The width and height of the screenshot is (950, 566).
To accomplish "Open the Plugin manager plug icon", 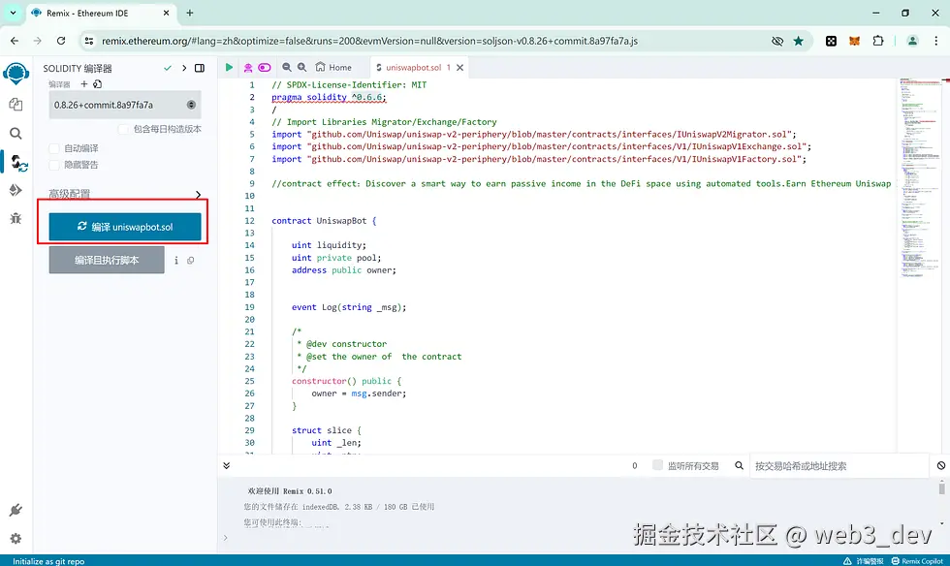I will click(x=16, y=510).
